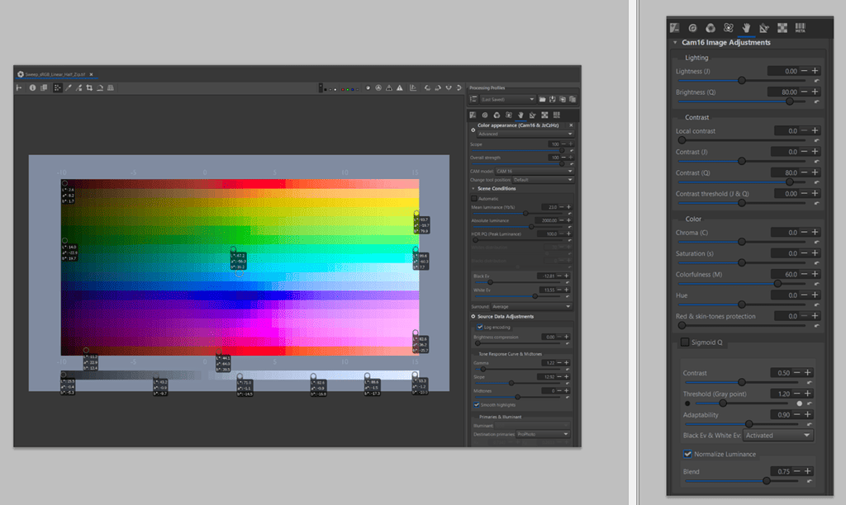Toggle the clipped highlights warning icon
Image resolution: width=846 pixels, height=505 pixels.
click(x=399, y=87)
